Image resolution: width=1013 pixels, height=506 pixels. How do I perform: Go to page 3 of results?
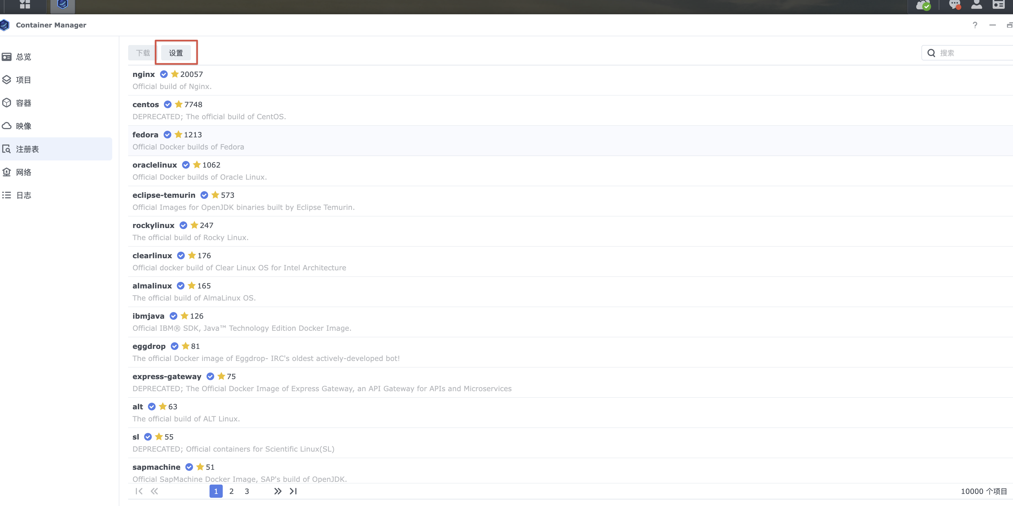(247, 491)
